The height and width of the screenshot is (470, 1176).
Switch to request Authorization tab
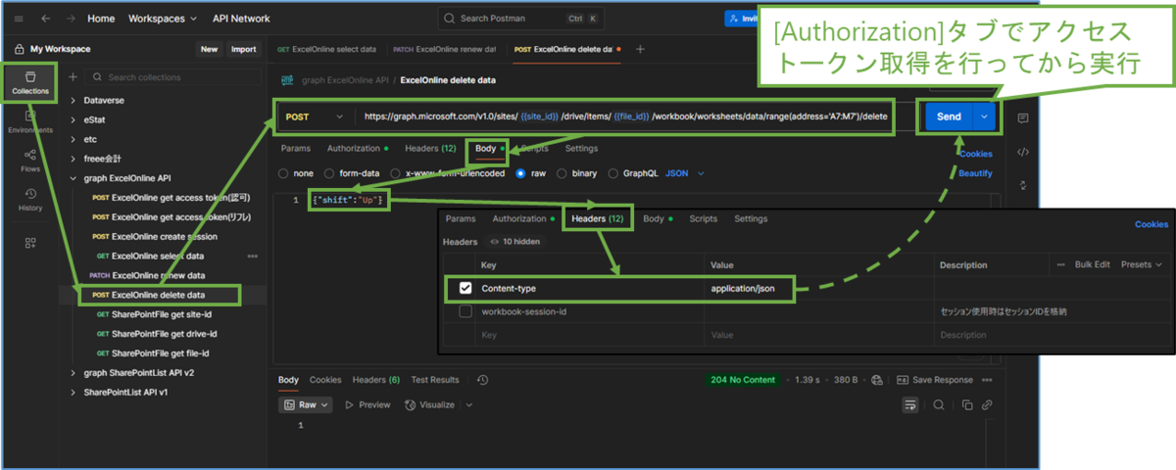coord(357,149)
